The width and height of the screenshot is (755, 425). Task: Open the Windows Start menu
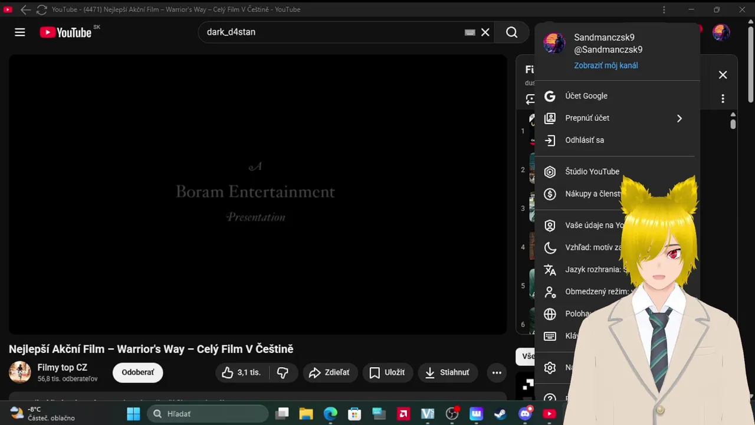click(133, 414)
